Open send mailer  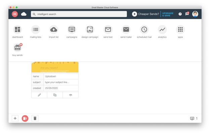126,29
